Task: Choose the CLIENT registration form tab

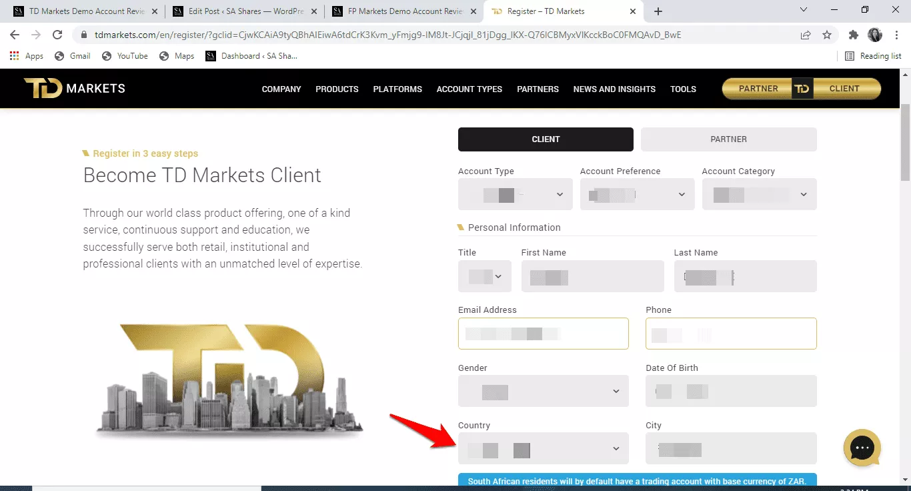Action: [x=546, y=139]
